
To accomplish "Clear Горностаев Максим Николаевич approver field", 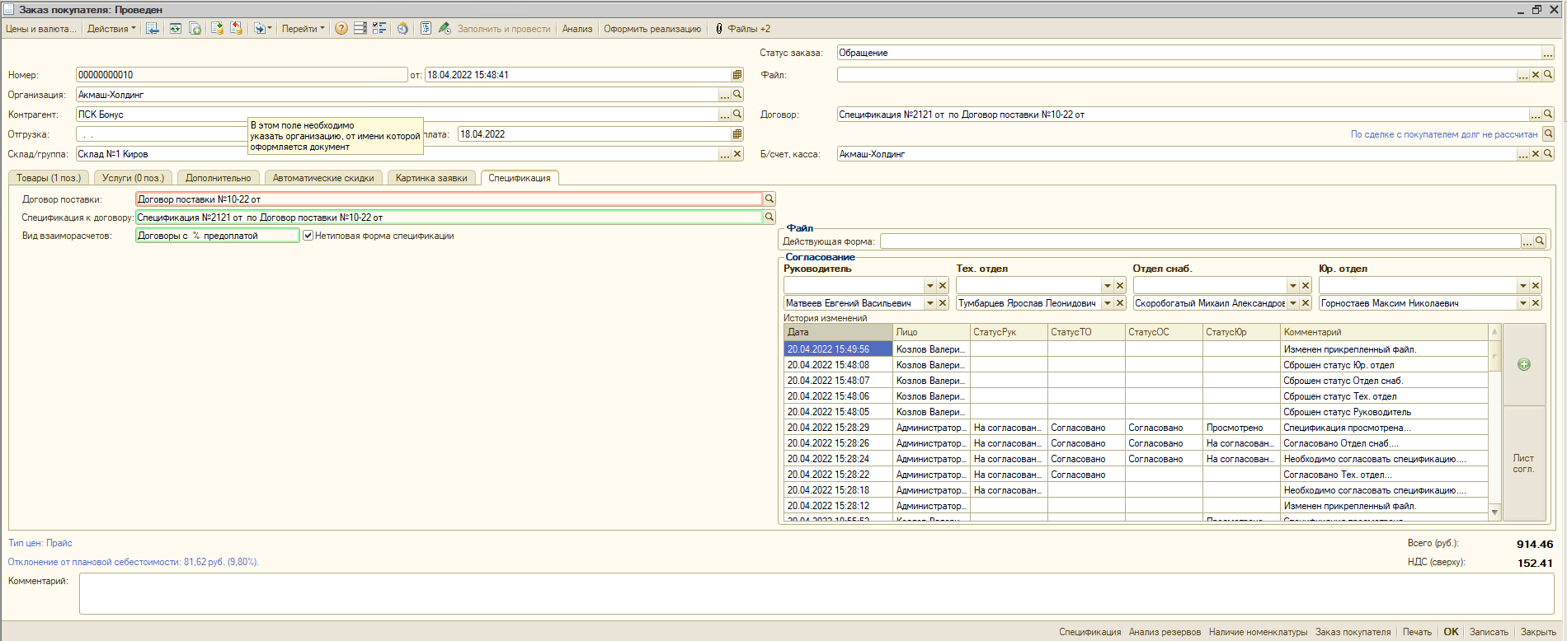I will [x=1536, y=303].
